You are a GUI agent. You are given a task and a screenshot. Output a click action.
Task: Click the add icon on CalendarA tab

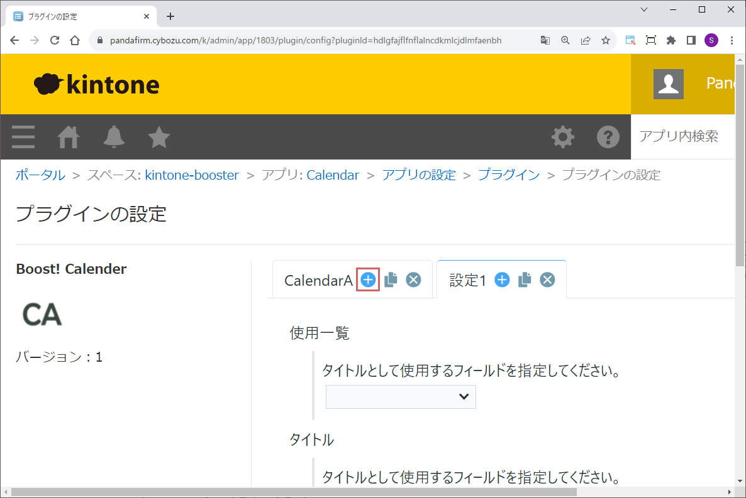(368, 280)
